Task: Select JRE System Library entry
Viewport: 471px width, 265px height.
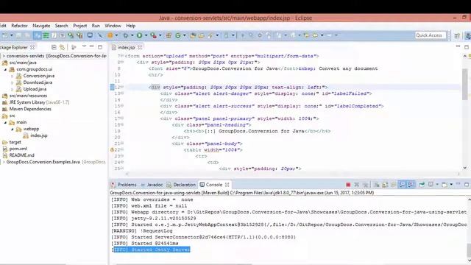Action: [x=39, y=102]
